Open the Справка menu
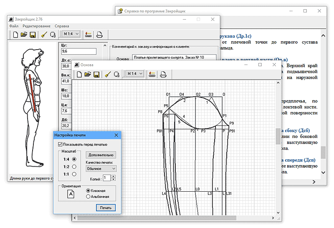Image resolution: width=334 pixels, height=228 pixels. [x=62, y=26]
